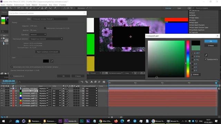Toggle visibility of layer 3 green solid
This screenshot has height=124, width=221.
[x=2, y=93]
